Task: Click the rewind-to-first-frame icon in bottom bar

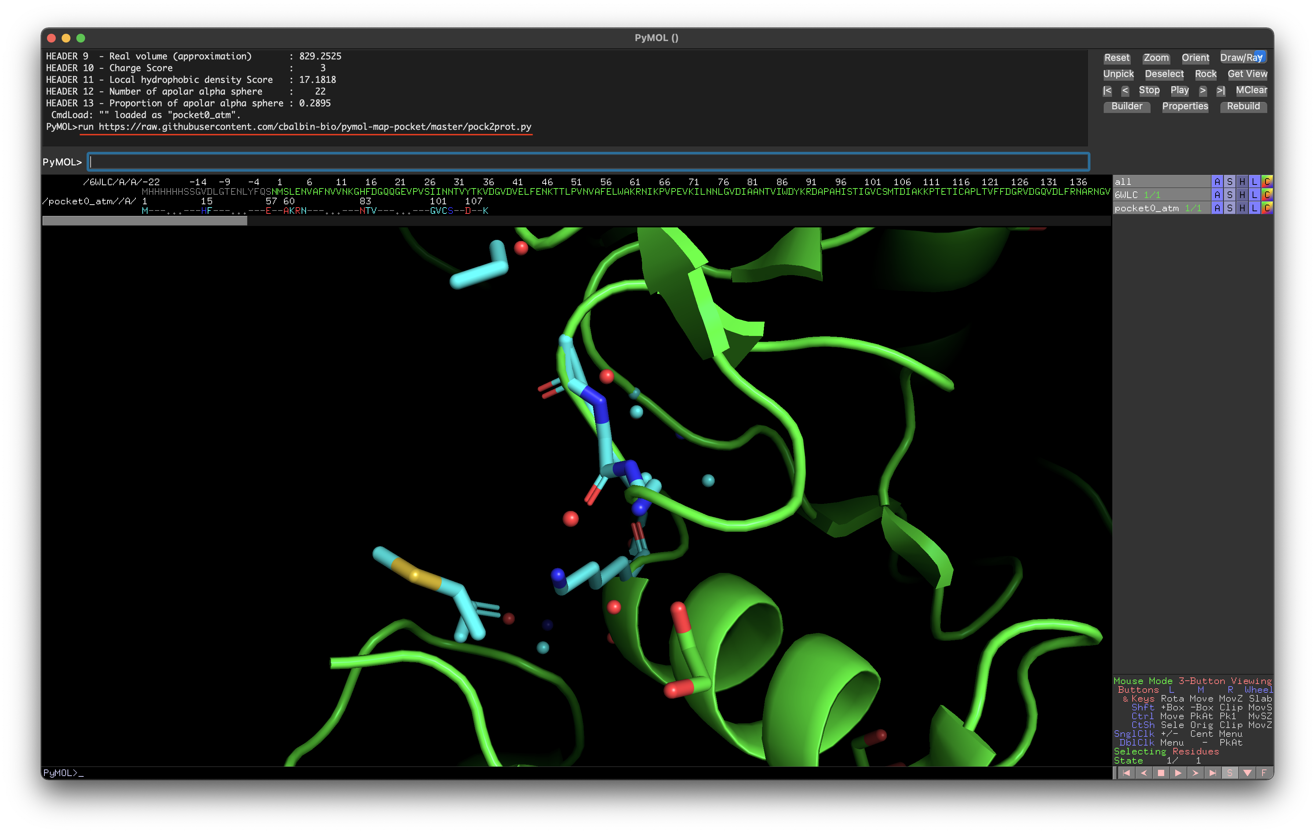Action: pyautogui.click(x=1126, y=773)
